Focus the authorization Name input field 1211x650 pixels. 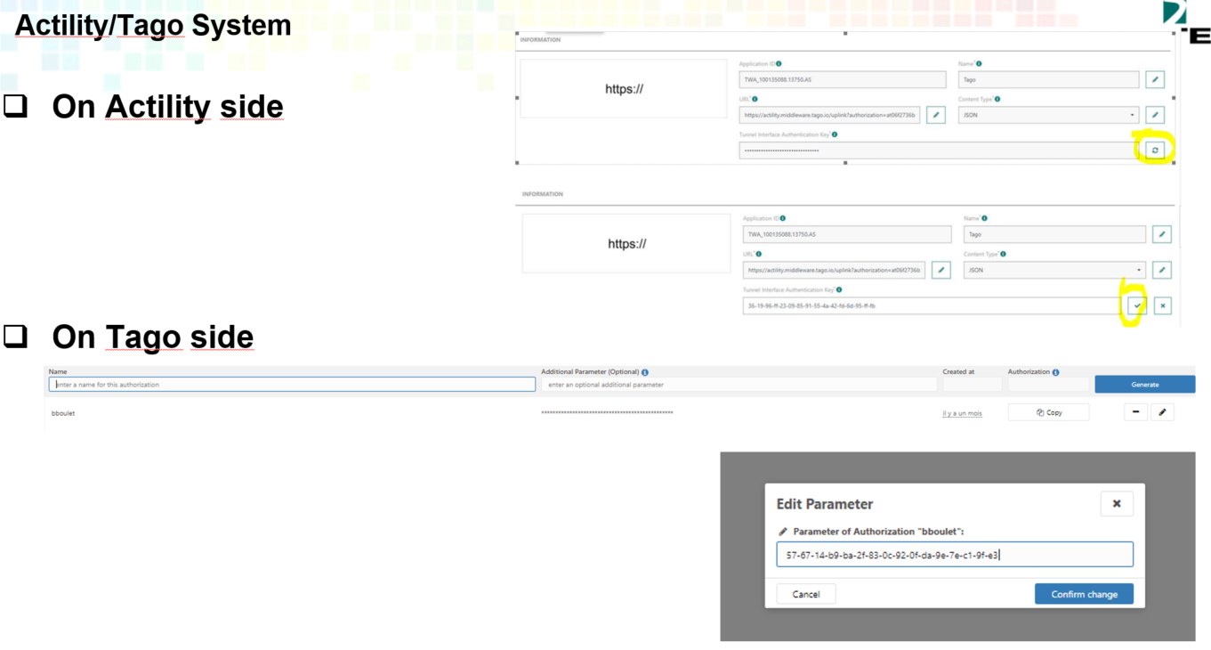point(292,385)
